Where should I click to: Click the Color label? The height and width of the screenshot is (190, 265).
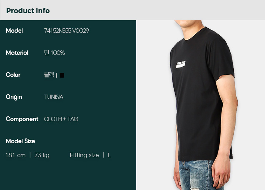click(x=13, y=75)
